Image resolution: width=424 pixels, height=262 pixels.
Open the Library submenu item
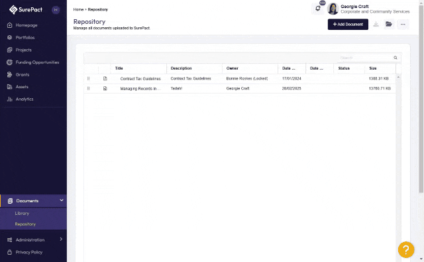(22, 214)
